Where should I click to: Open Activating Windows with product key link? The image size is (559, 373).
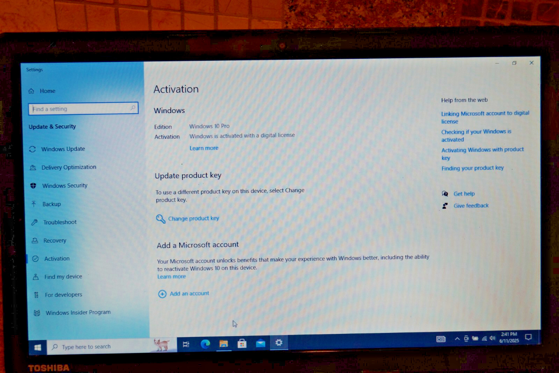pyautogui.click(x=482, y=154)
